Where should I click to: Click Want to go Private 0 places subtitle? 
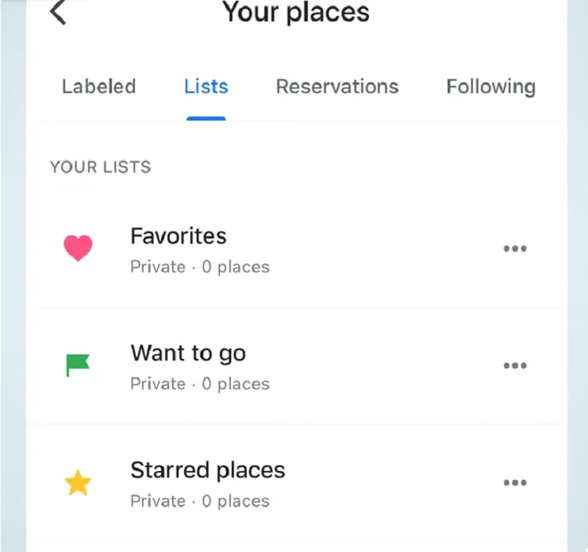click(200, 384)
